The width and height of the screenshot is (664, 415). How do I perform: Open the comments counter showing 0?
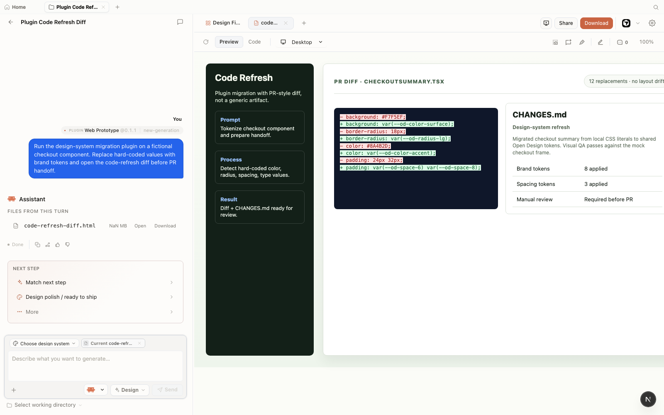pyautogui.click(x=622, y=42)
